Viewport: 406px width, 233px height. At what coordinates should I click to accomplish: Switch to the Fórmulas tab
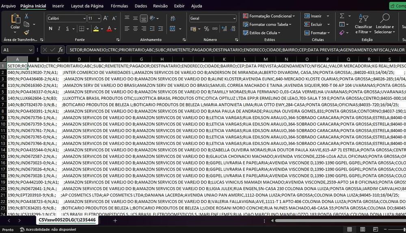[119, 6]
